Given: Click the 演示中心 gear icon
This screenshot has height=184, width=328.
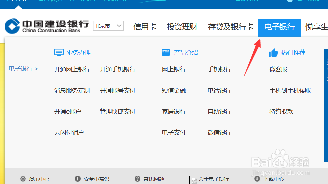Looking at the screenshot, I should 23,179.
